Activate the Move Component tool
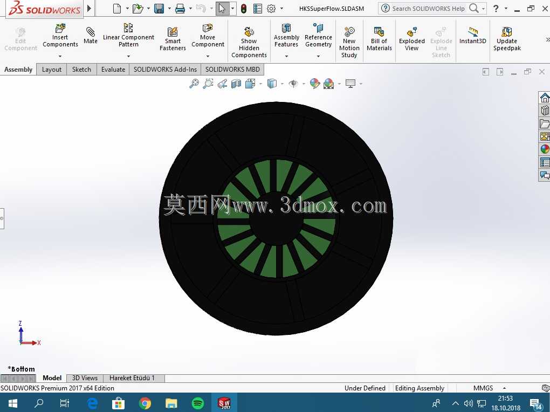Image resolution: width=550 pixels, height=412 pixels. click(208, 35)
